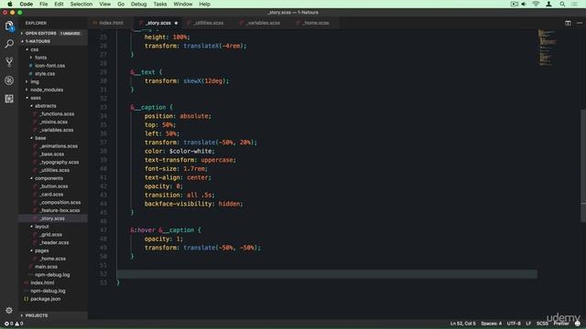
Task: Click the Wi-Fi status icon
Action: click(536, 4)
